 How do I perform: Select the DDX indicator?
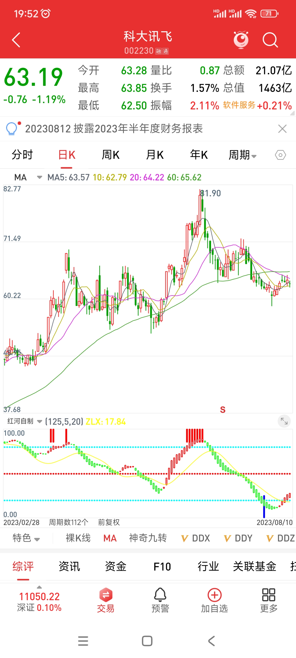(x=196, y=538)
